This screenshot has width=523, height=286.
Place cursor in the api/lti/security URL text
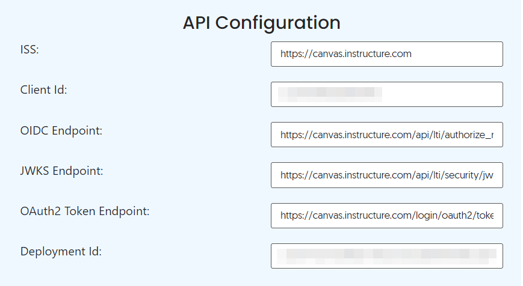click(386, 175)
